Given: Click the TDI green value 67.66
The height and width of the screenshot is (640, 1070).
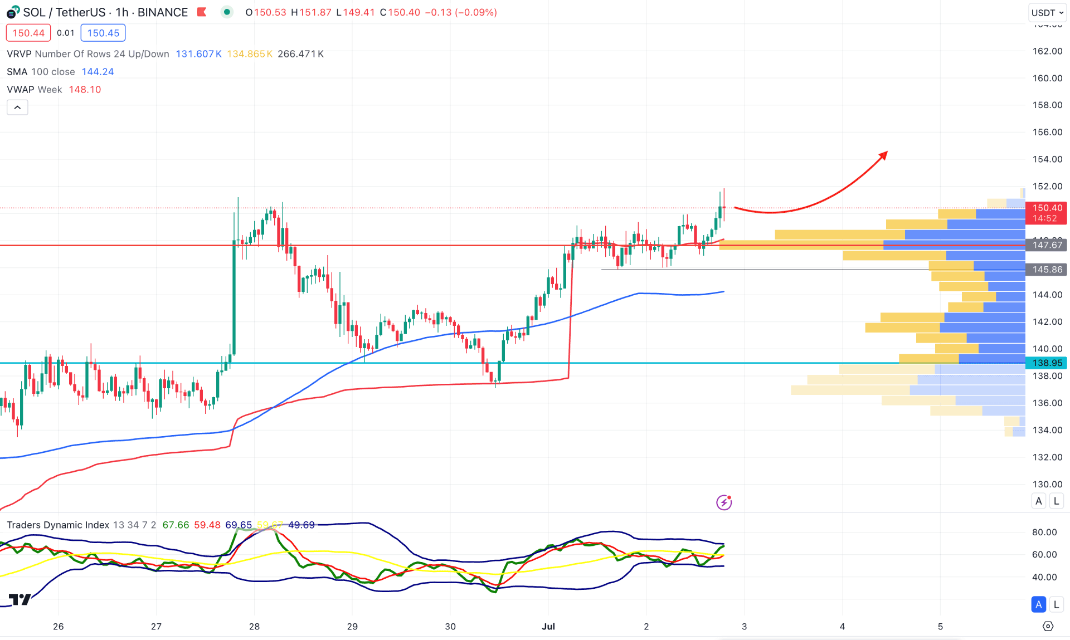Looking at the screenshot, I should (x=176, y=525).
